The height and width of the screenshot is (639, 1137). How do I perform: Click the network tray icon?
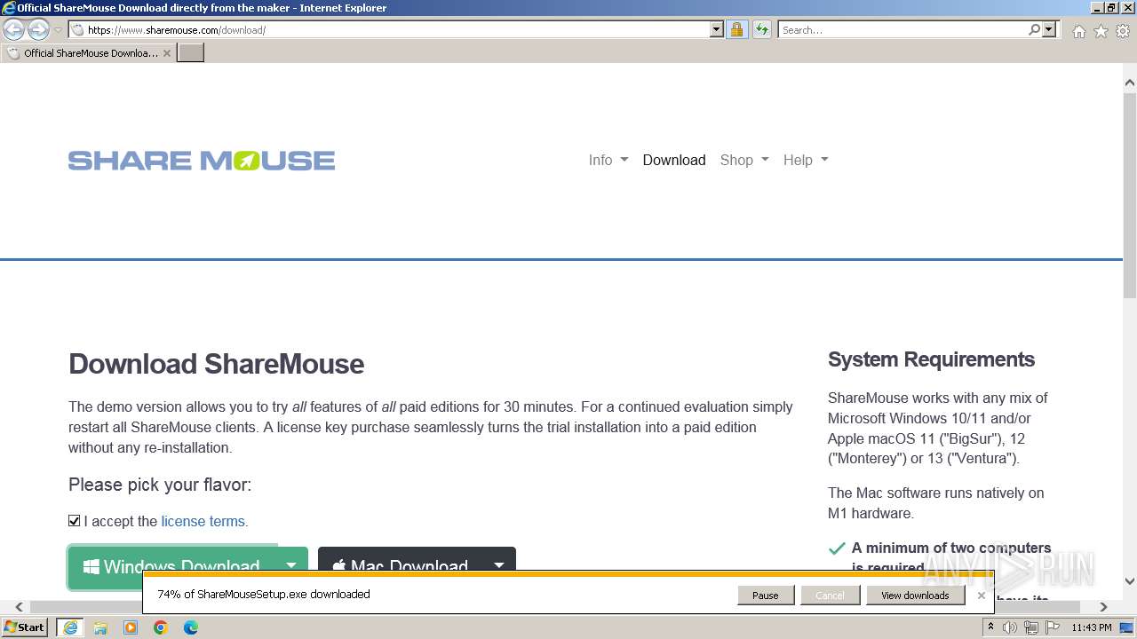coord(1030,627)
